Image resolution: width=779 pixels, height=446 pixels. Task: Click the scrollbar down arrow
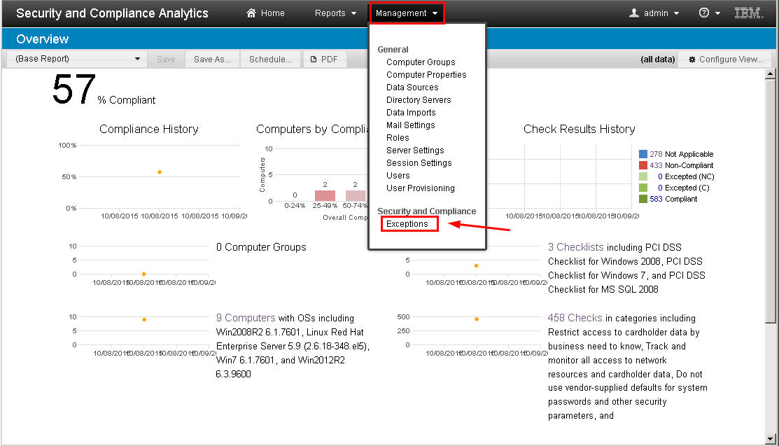click(770, 439)
